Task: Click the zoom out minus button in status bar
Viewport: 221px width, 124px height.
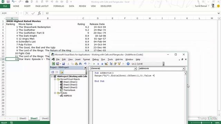Action: coord(192,123)
